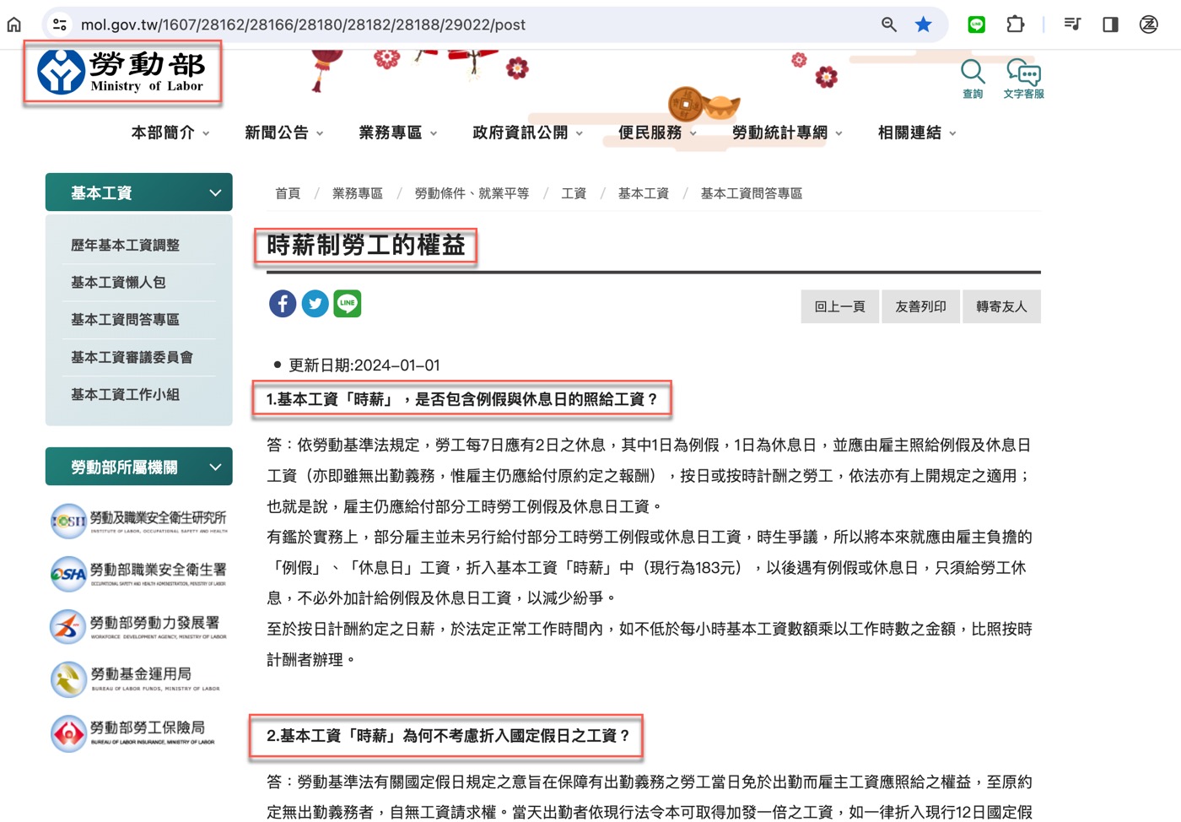Share article on Twitter

coord(315,303)
